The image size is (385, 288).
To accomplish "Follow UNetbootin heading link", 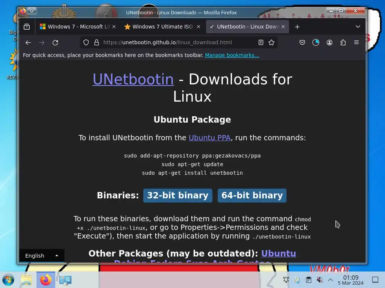I will coord(133,79).
